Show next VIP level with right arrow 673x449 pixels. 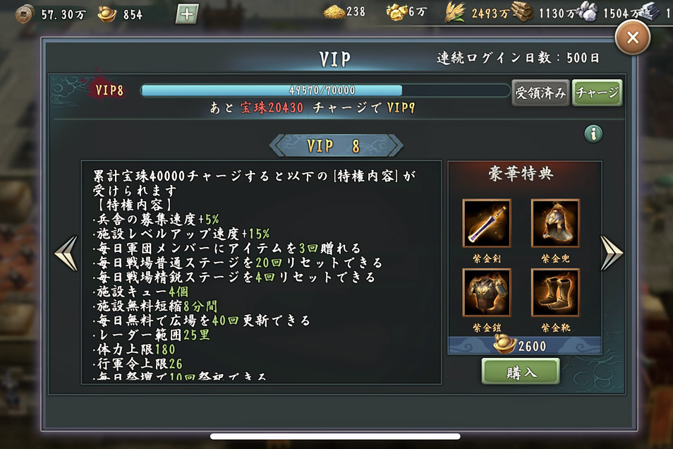(x=612, y=253)
